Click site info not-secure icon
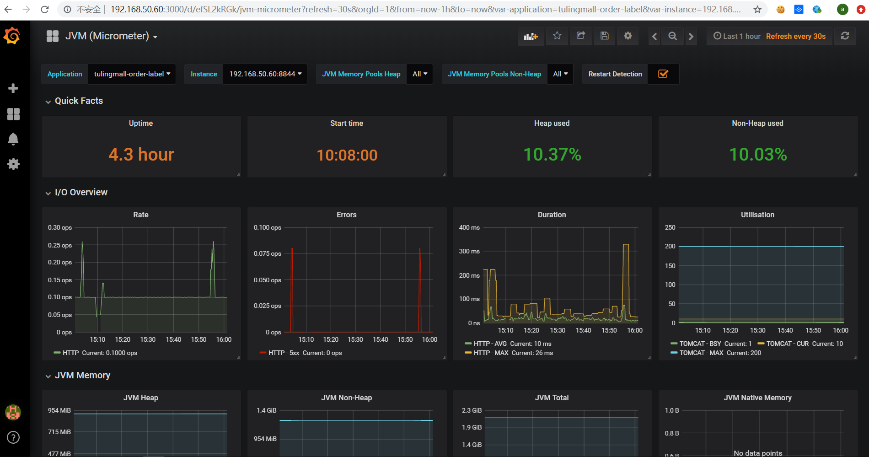Image resolution: width=869 pixels, height=457 pixels. [x=68, y=9]
